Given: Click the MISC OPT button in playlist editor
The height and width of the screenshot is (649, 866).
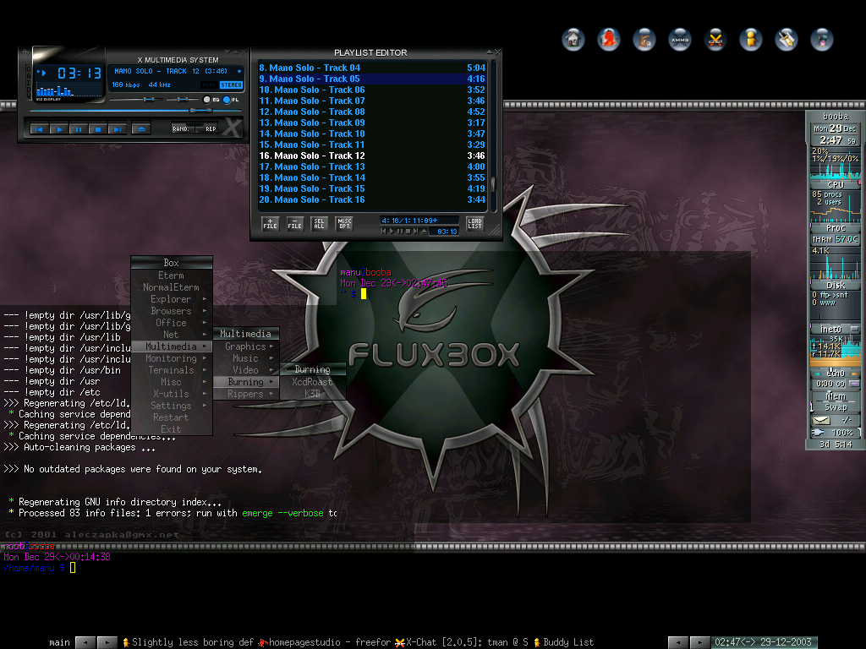Looking at the screenshot, I should pos(344,223).
